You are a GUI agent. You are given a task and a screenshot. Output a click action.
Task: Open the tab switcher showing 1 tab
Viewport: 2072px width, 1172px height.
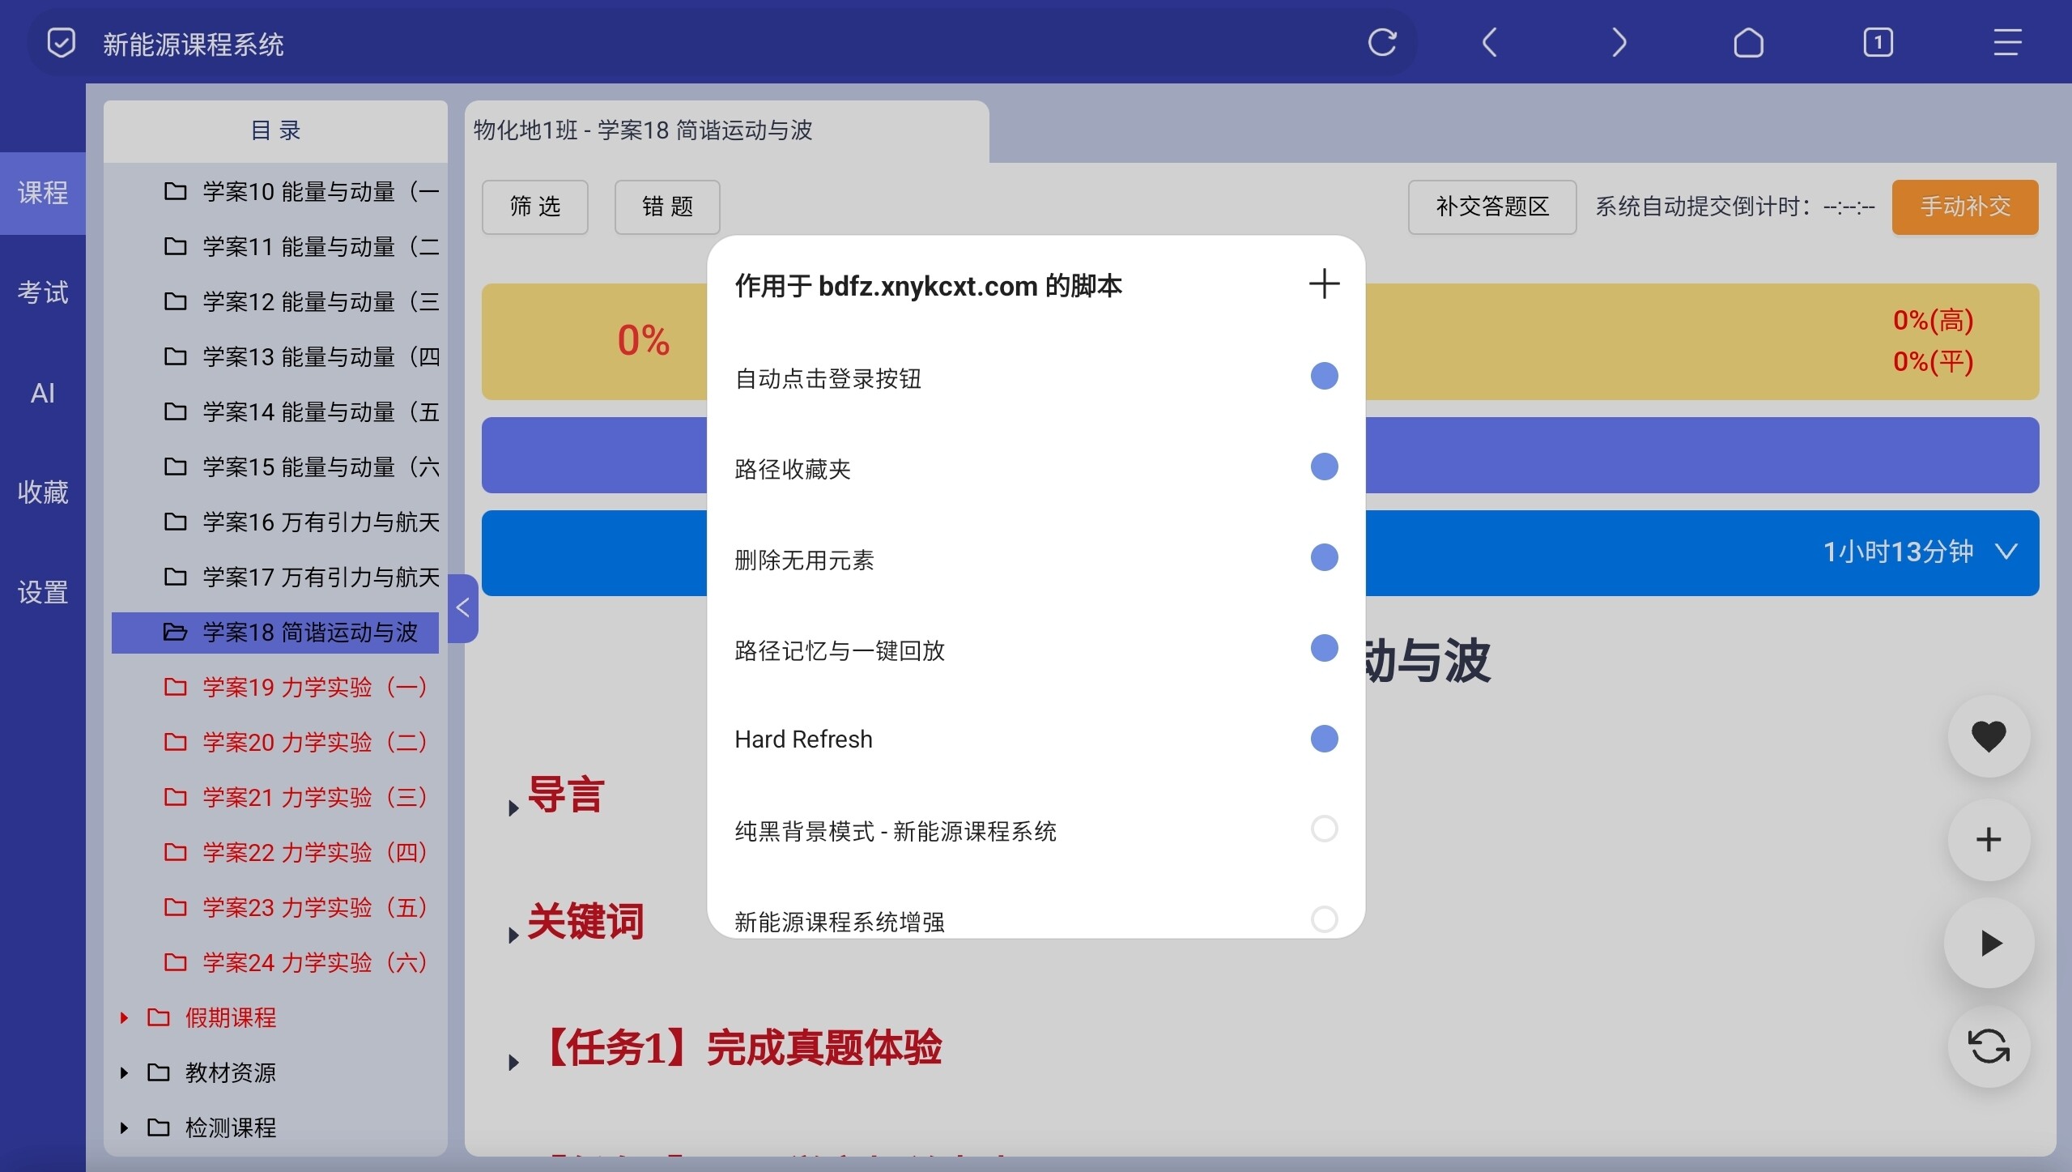tap(1878, 42)
